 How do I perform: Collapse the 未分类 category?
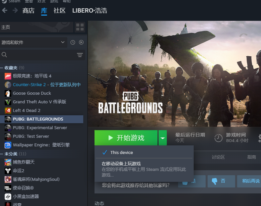[2, 154]
